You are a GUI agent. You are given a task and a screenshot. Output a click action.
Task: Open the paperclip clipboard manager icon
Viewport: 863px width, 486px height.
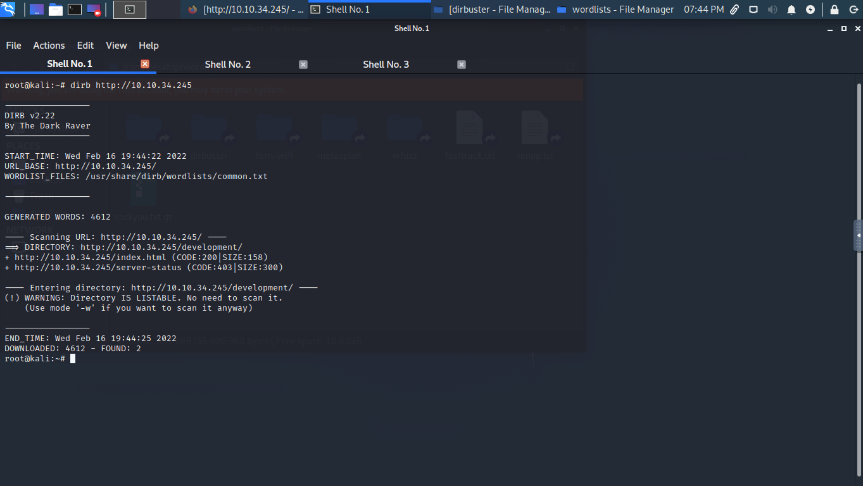click(734, 9)
